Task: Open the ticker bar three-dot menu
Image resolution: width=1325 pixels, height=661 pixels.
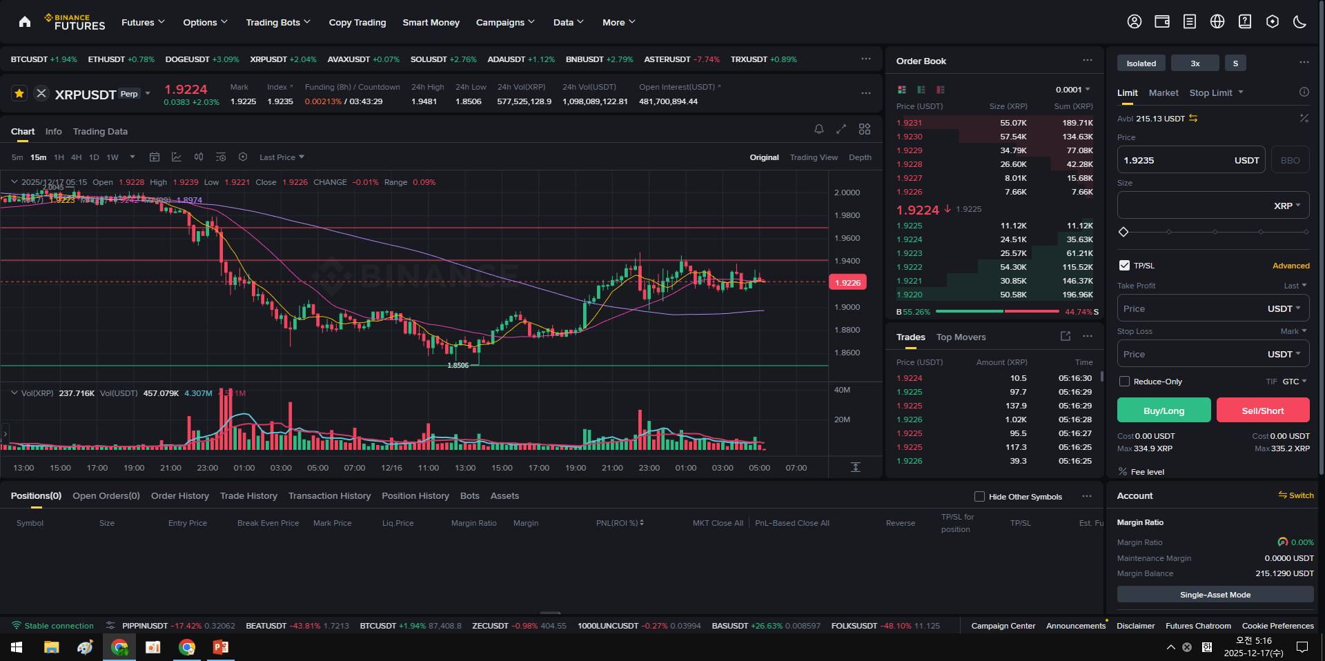Action: pyautogui.click(x=866, y=59)
